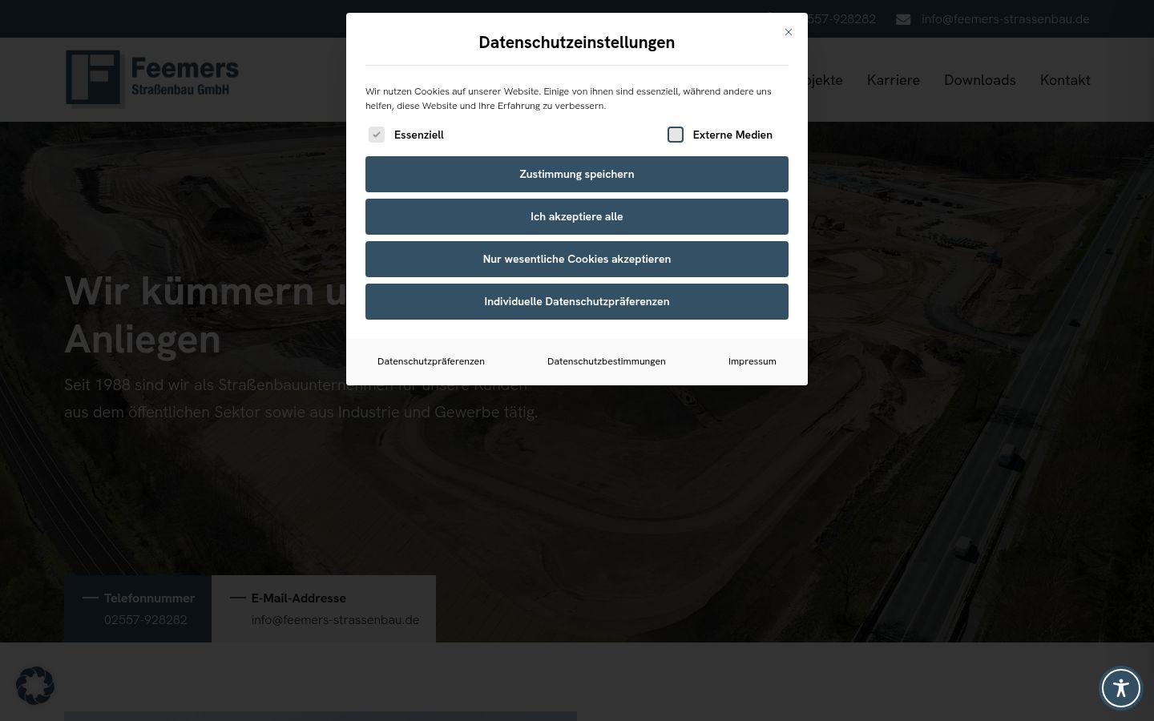Click the phone number 02557-928282 in hero card
Screen dimensions: 1154x721
pyautogui.click(x=146, y=620)
